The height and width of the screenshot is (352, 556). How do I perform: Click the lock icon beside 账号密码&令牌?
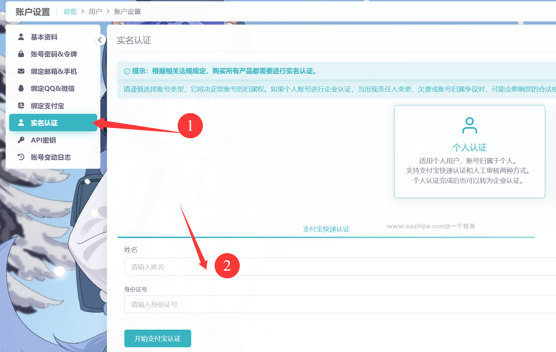21,54
